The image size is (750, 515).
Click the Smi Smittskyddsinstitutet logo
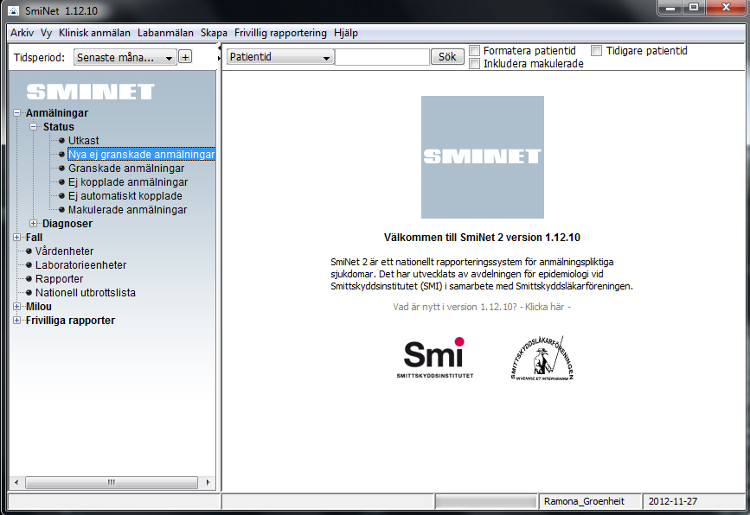435,358
